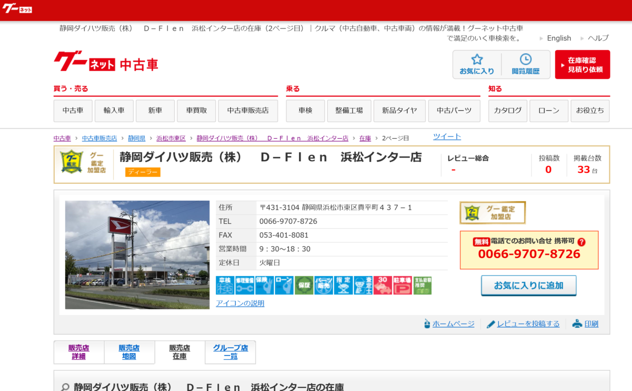The image size is (632, 391).
Task: Click the green 保証 icon
Action: pyautogui.click(x=304, y=285)
